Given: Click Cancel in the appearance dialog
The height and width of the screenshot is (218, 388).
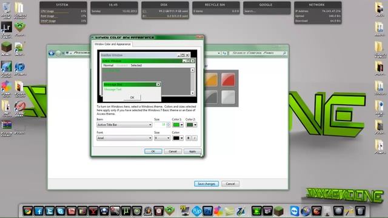Looking at the screenshot, I should 173,151.
